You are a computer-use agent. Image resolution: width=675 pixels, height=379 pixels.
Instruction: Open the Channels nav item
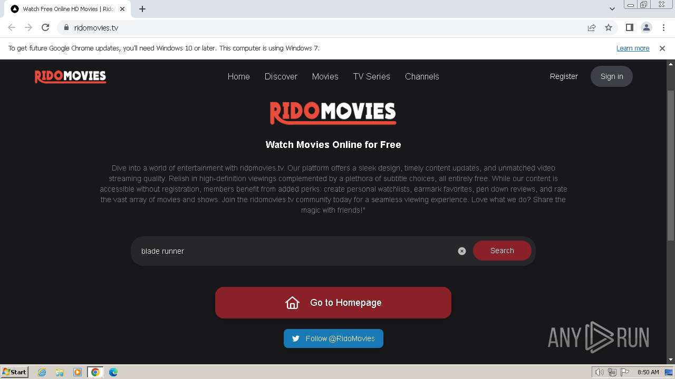422,76
